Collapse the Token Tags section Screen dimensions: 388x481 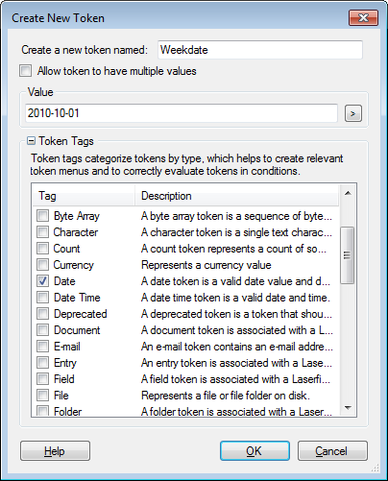pyautogui.click(x=31, y=141)
